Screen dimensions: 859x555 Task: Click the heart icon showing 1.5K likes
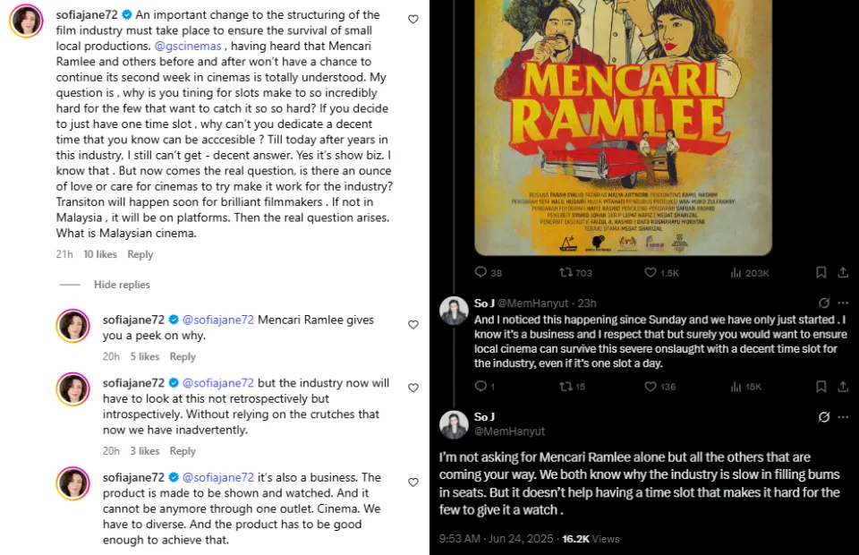661,272
